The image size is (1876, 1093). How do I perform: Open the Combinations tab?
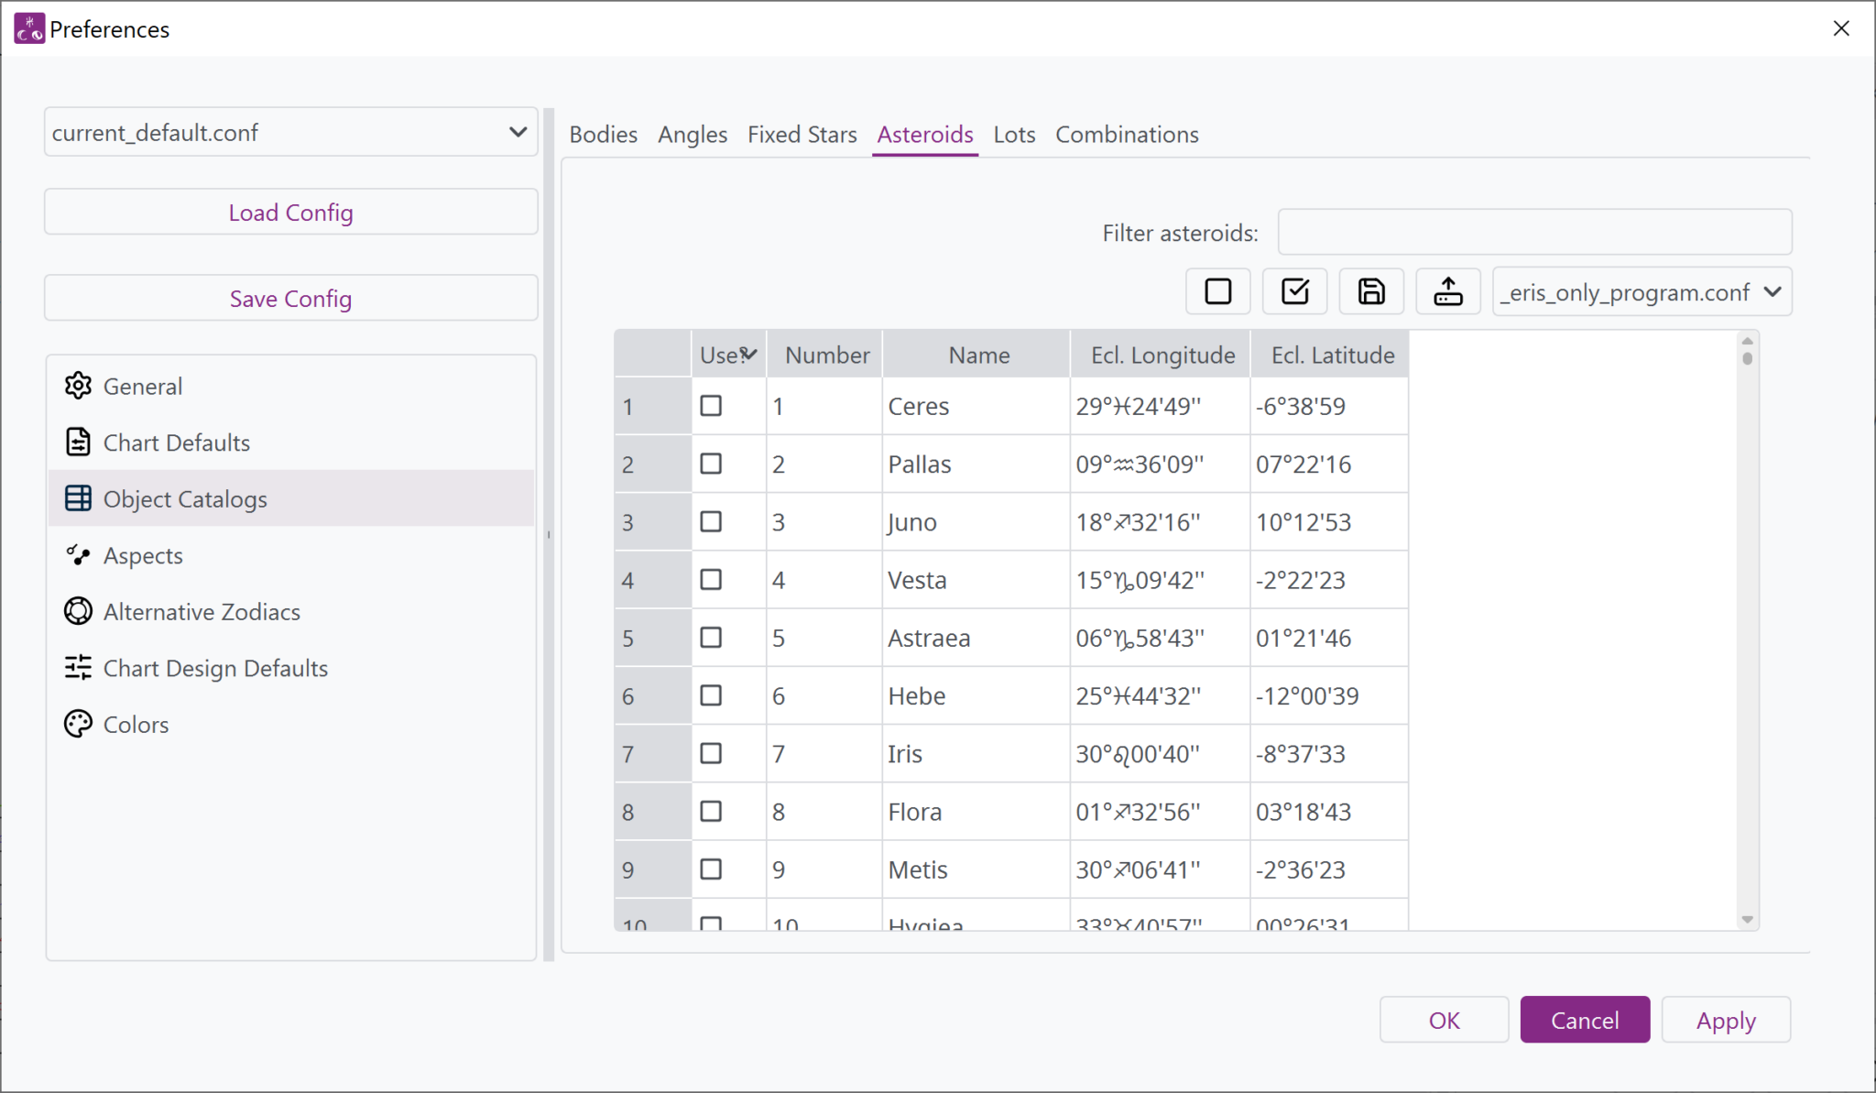coord(1126,135)
